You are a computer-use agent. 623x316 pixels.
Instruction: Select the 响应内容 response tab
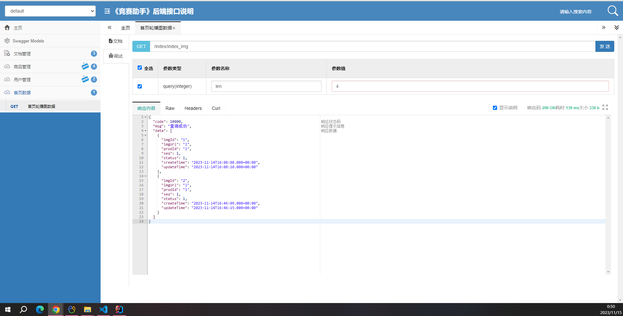146,108
